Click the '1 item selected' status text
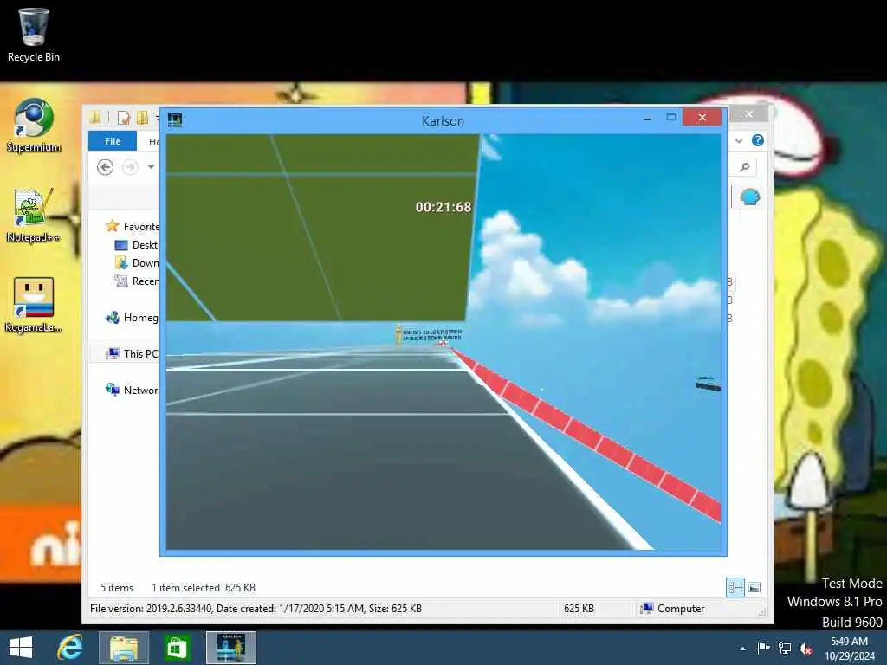This screenshot has height=665, width=887. click(185, 588)
